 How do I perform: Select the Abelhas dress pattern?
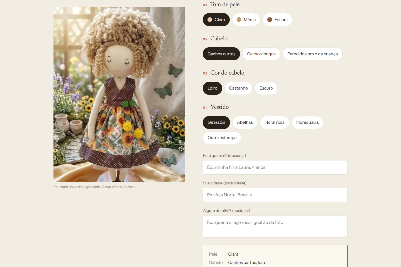coord(245,122)
